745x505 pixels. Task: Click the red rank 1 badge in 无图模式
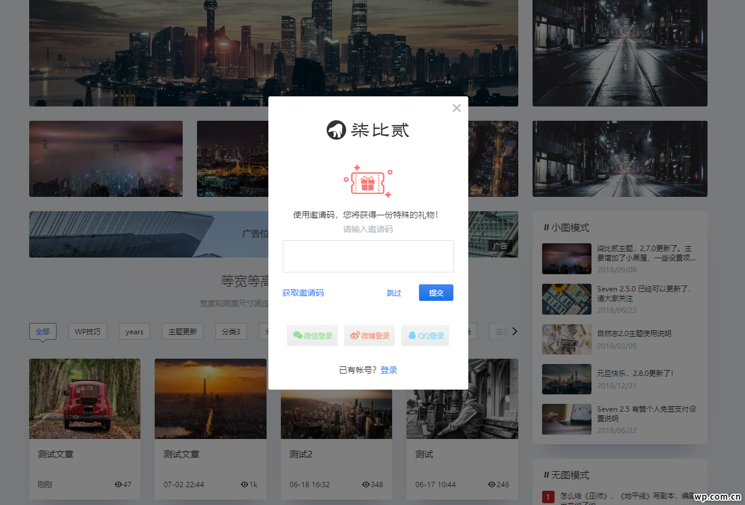[549, 497]
